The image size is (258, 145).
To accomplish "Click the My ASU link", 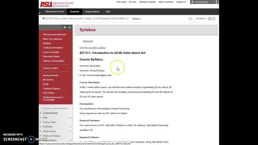I will click(133, 2).
